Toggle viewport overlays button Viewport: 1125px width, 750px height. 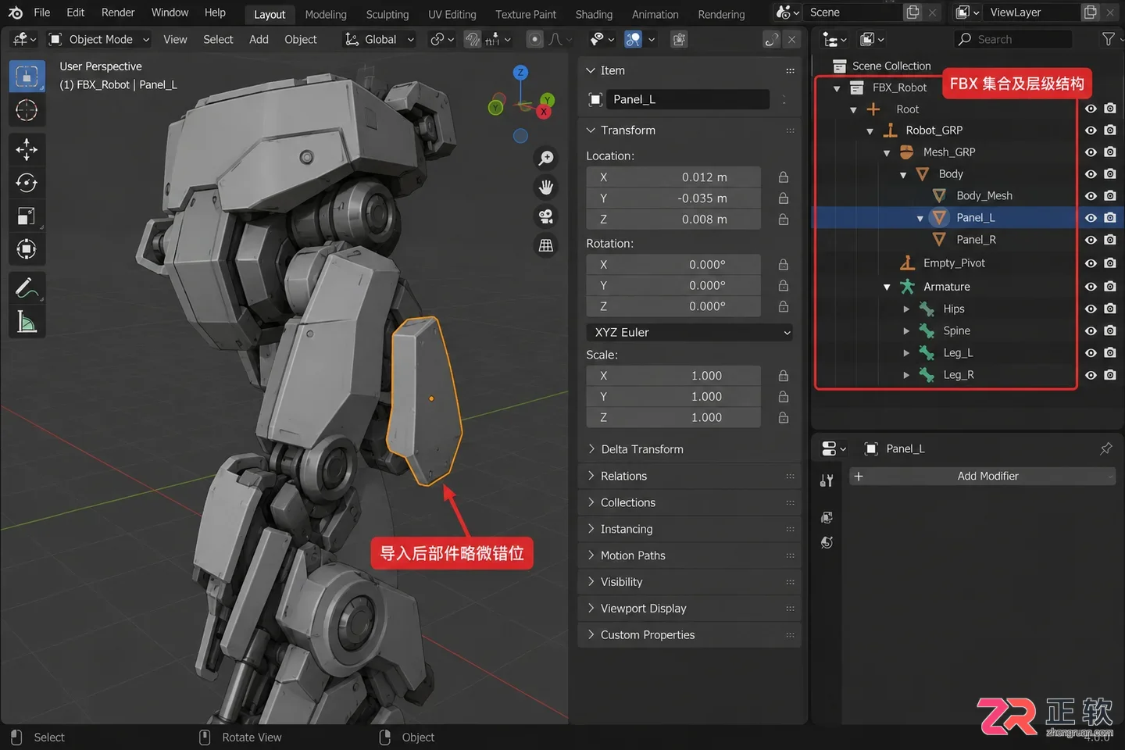pos(634,39)
